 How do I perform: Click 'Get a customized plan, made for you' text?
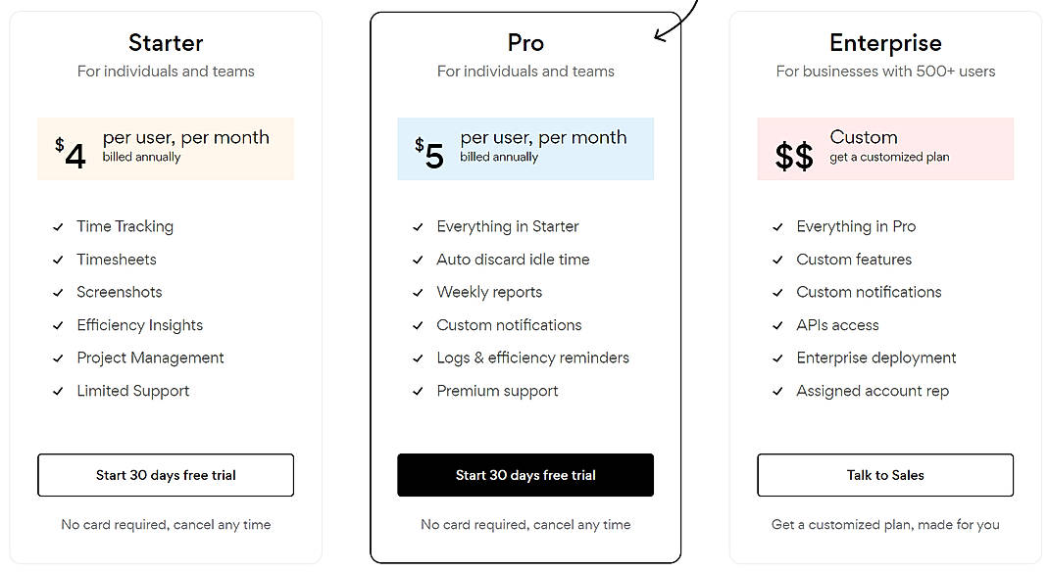[885, 525]
